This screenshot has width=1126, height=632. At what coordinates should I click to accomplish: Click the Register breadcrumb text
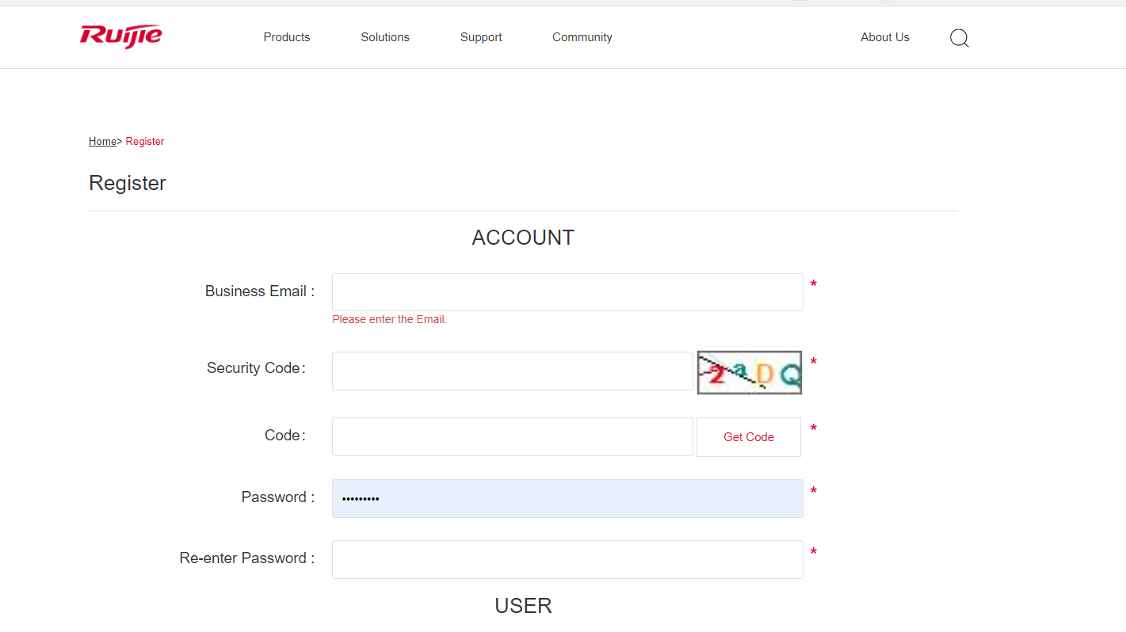coord(145,142)
